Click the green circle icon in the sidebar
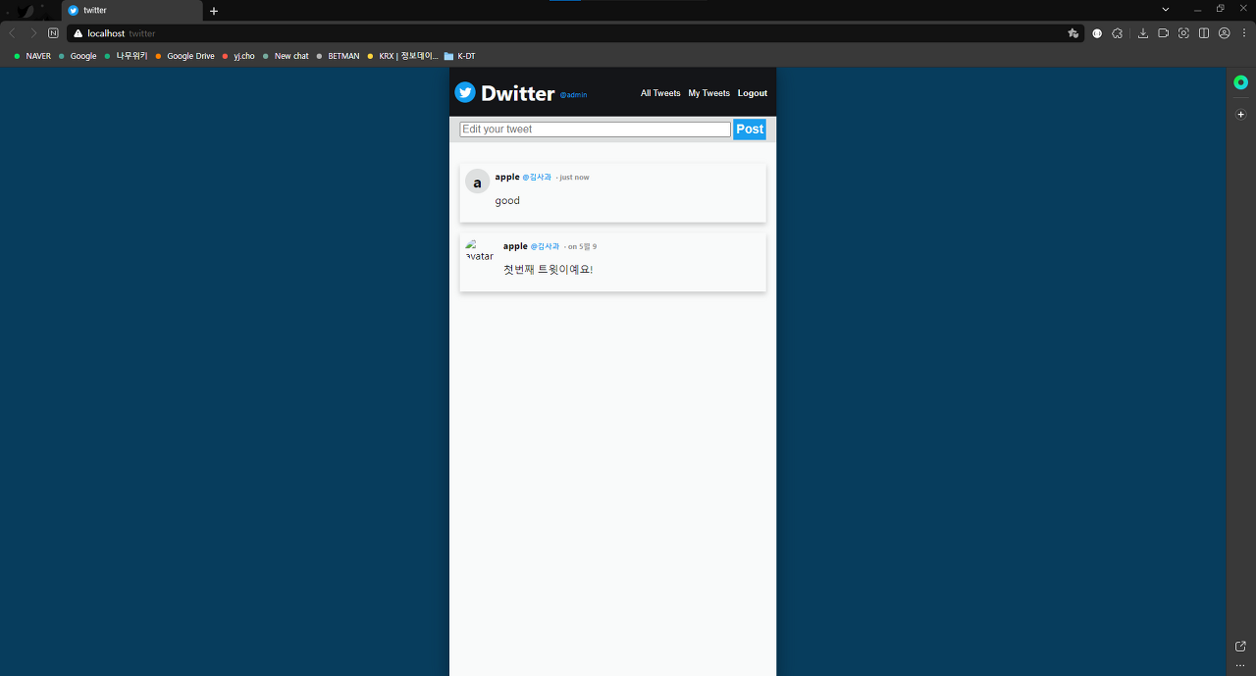1256x676 pixels. click(1240, 82)
